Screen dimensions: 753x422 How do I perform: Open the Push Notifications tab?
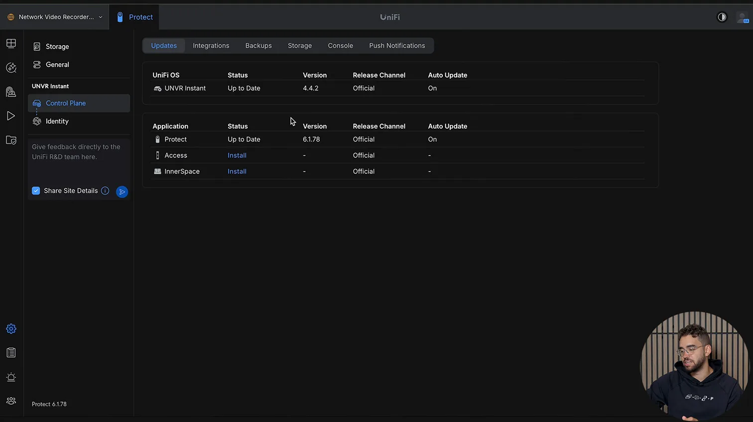(x=397, y=45)
